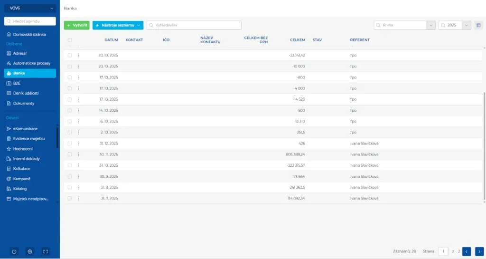
Task: Open Adresář in the sidebar
Action: click(x=20, y=53)
